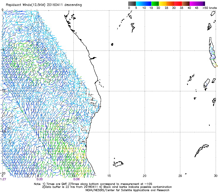The width and height of the screenshot is (218, 192).
Task: Click the '25' label under the color bar
Action: click(166, 8)
